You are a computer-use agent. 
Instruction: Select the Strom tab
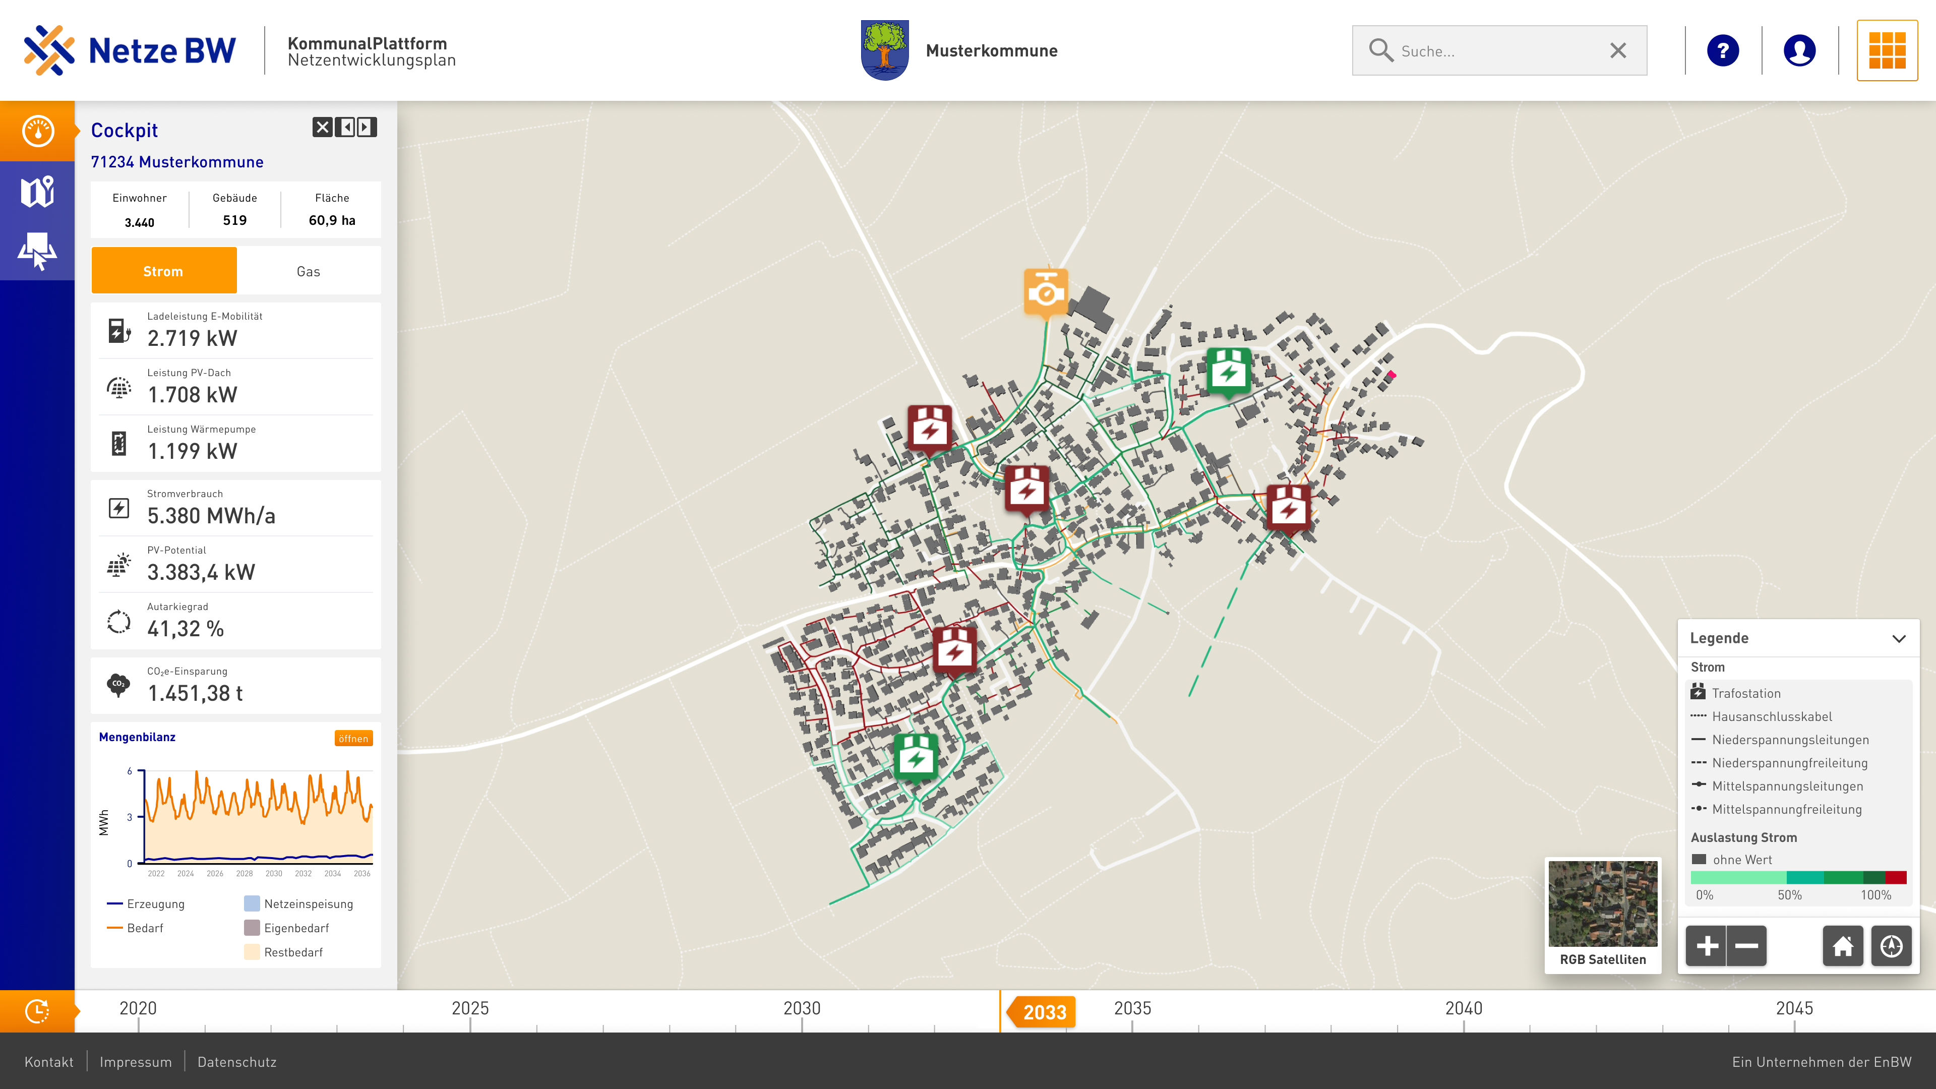[164, 271]
